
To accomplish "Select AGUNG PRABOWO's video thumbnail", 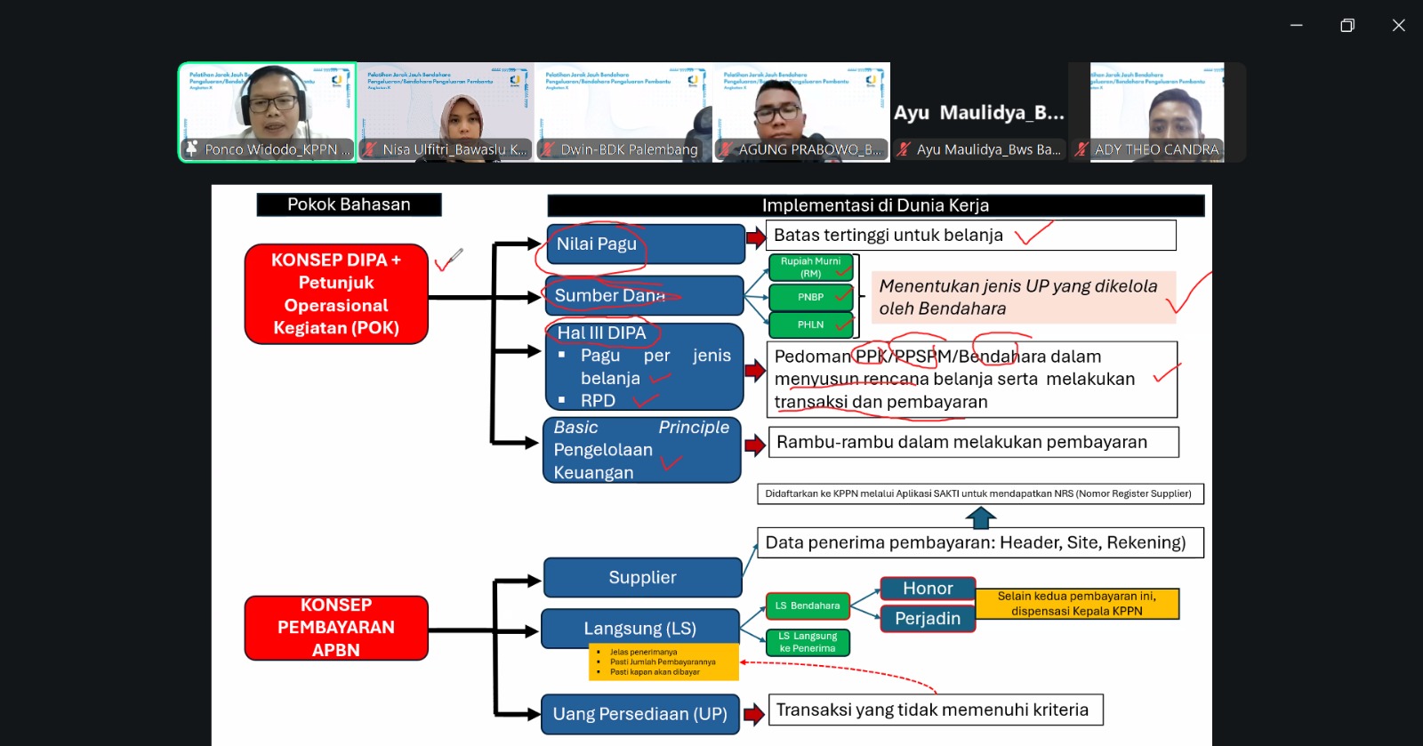I will click(x=800, y=112).
